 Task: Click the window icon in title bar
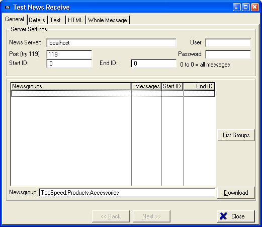click(8, 8)
